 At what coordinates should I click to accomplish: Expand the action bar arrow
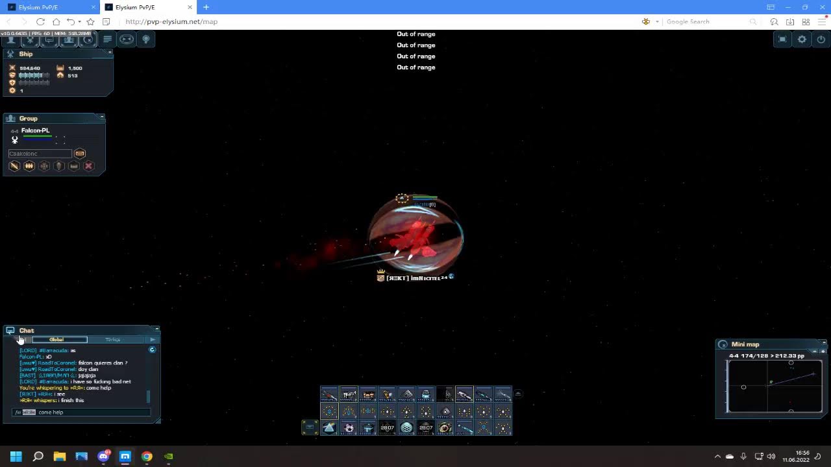click(518, 394)
